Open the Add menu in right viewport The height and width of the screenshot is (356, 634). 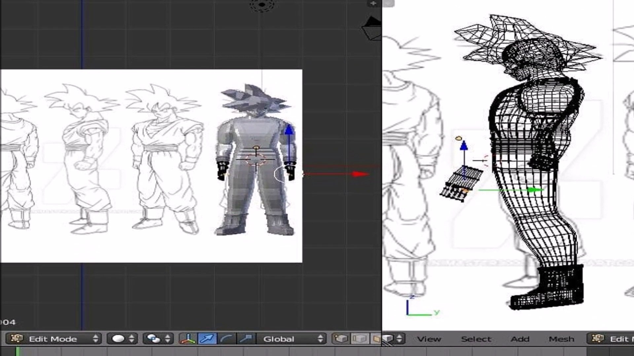[x=520, y=339]
